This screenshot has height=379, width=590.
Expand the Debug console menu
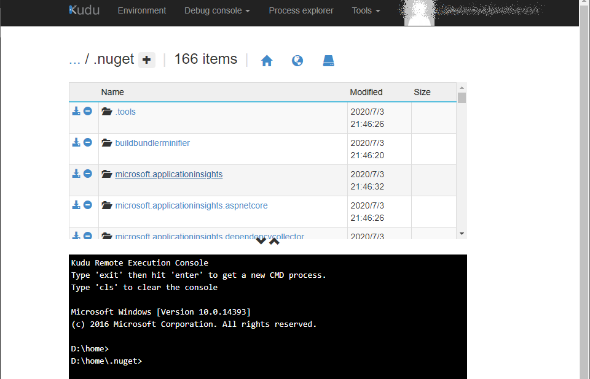pos(217,10)
